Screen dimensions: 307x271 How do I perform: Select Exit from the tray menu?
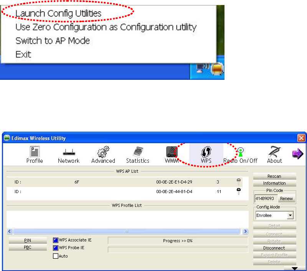(x=23, y=55)
